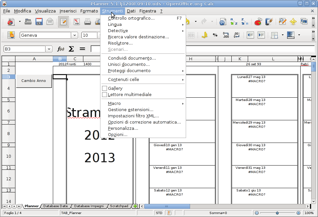318x217 pixels.
Task: Open the File menu
Action: tap(7, 11)
